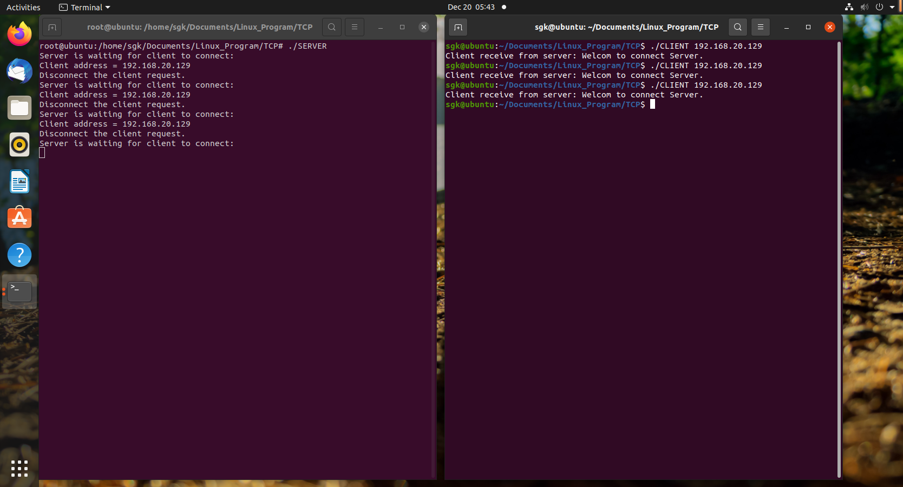The image size is (903, 487).
Task: Click first './CLIENT 192.168.20.129' command
Action: (706, 46)
